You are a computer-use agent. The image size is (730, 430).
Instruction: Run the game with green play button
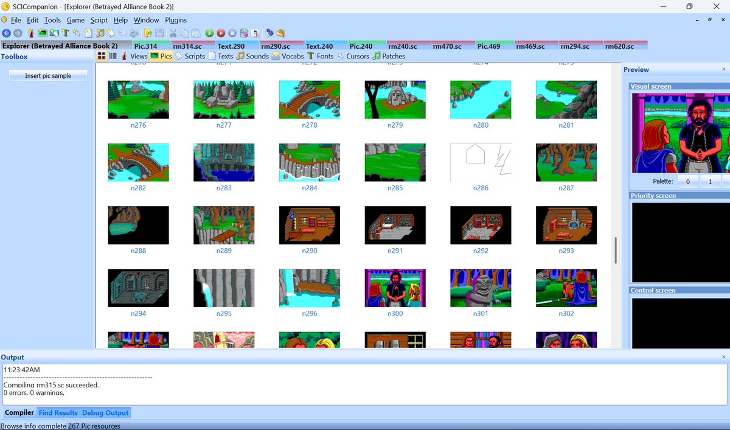209,33
